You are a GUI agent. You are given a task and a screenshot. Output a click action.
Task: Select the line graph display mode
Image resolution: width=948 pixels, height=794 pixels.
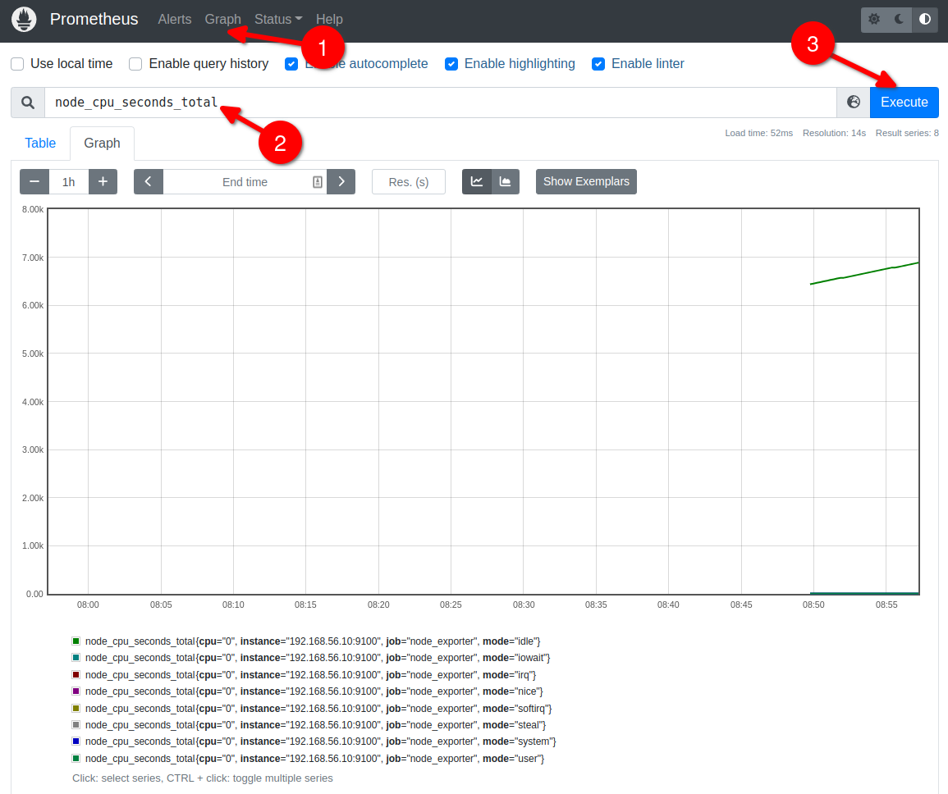(x=477, y=181)
